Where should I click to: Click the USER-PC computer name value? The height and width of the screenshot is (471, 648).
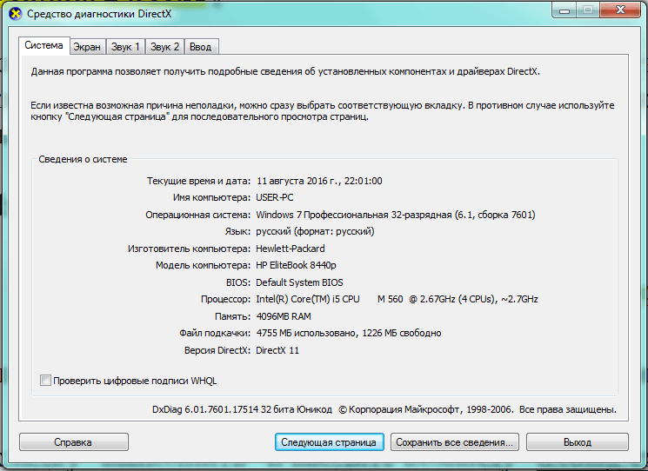276,198
